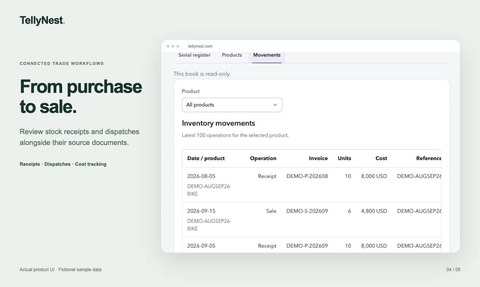Click invoice DEMO-P-202608
480x287 pixels.
click(x=307, y=176)
